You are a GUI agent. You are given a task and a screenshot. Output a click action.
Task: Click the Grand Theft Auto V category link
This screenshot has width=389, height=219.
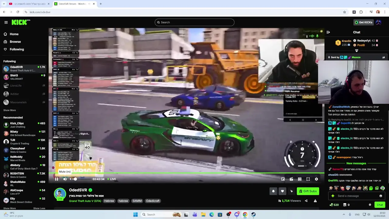pos(85,201)
